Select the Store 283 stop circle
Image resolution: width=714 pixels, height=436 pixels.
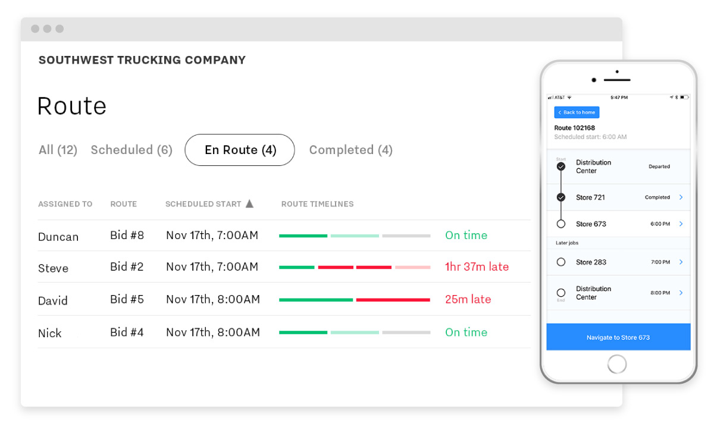point(560,261)
